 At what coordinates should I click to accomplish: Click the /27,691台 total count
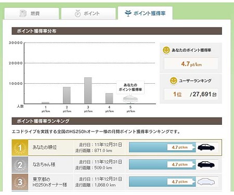pos(203,94)
